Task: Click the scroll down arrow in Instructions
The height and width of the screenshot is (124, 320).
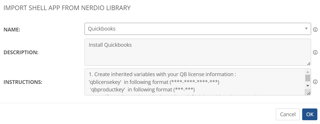Action: tap(308, 86)
